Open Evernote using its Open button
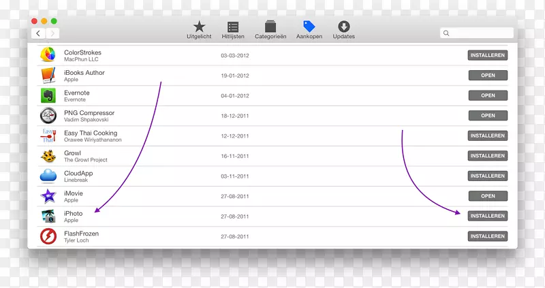Image resolution: width=545 pixels, height=288 pixels. tap(488, 95)
